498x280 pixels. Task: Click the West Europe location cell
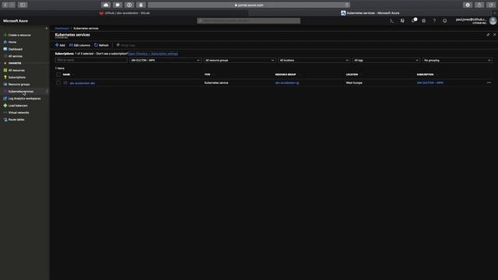coord(354,83)
